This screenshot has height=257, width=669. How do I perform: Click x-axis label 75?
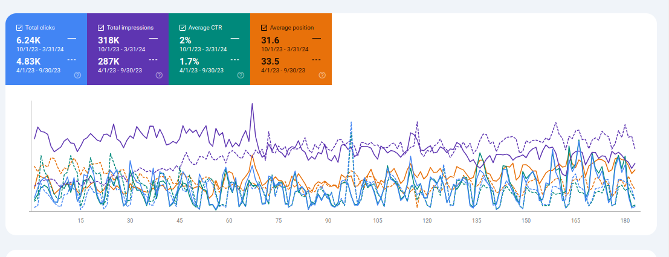279,221
